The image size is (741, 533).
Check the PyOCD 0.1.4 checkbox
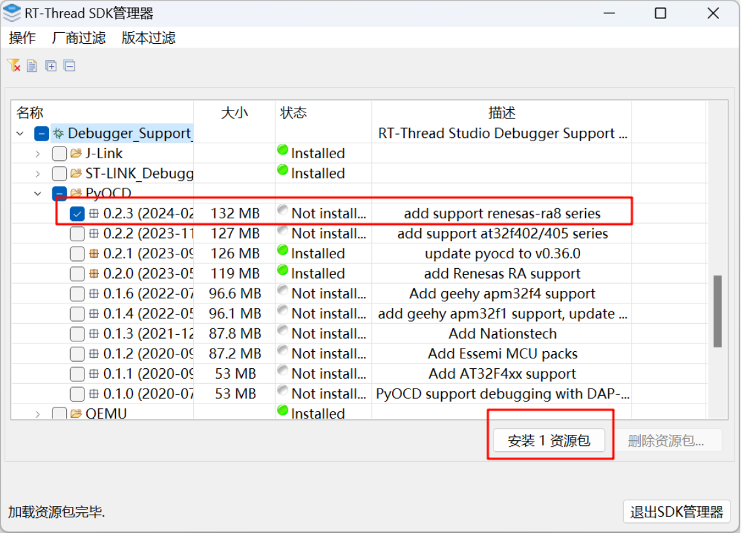[x=77, y=313]
